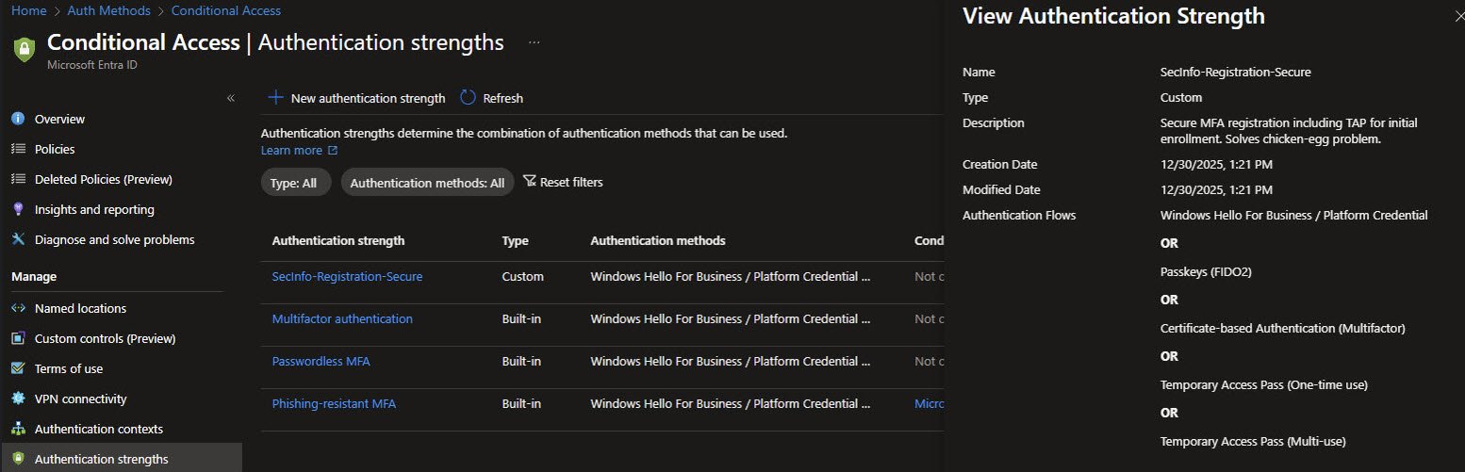Click the Authentication contexts hierarchy icon
Screen dimensions: 1465x472
(x=18, y=429)
